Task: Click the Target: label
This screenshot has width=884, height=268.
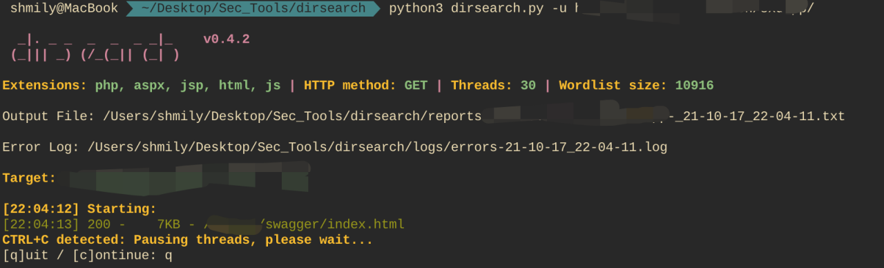Action: point(29,178)
